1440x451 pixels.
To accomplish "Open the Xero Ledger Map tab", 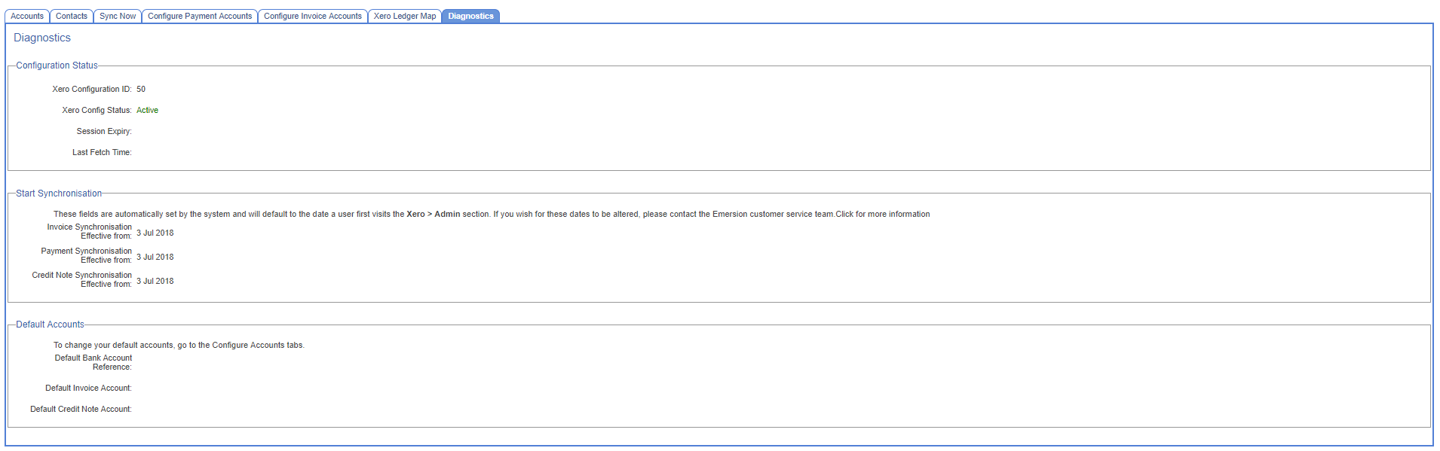I will 405,16.
